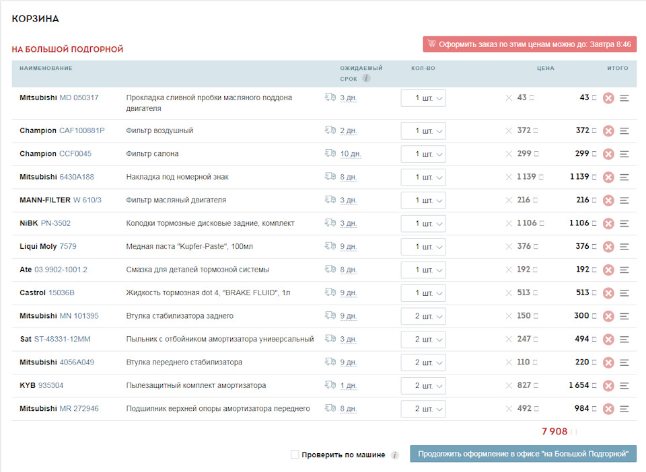646x472 pixels.
Task: Open quantity dropdown for Champion CAF100881P
Action: 423,131
